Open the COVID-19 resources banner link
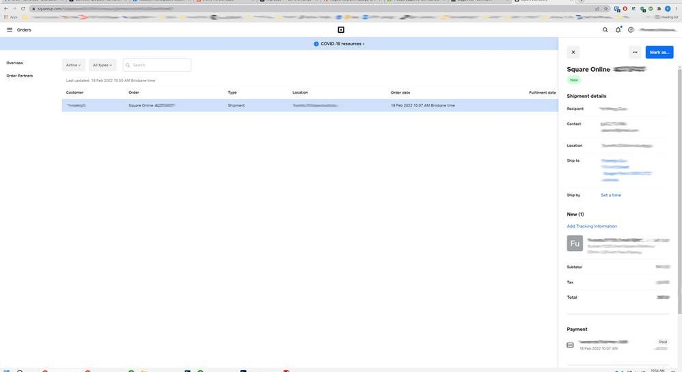 [x=340, y=44]
